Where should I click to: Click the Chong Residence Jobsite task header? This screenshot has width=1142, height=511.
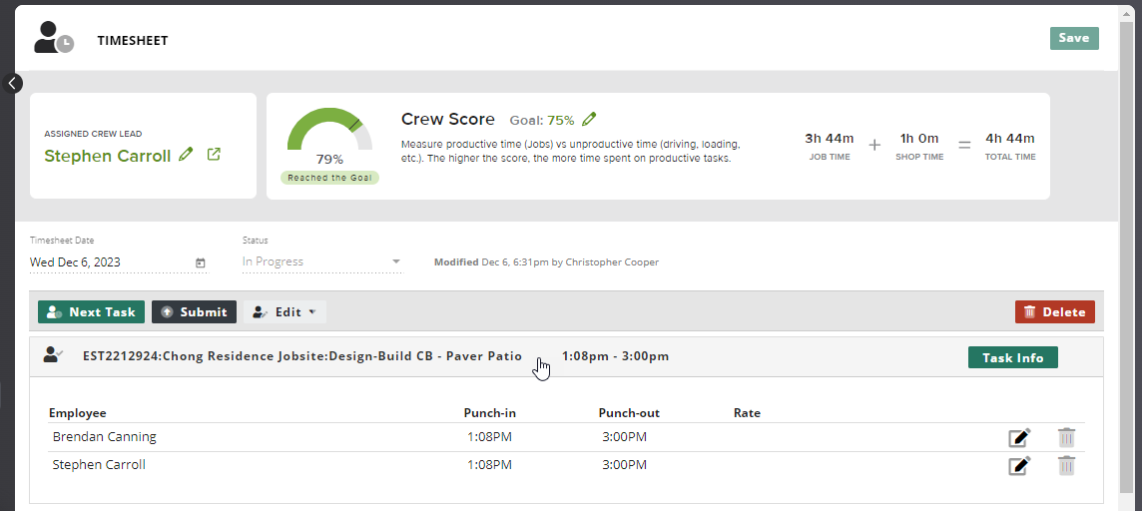point(301,356)
